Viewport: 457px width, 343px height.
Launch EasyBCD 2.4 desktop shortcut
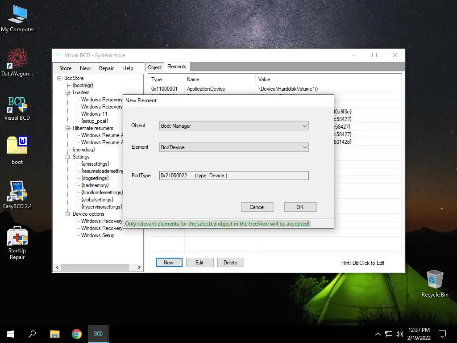17,195
